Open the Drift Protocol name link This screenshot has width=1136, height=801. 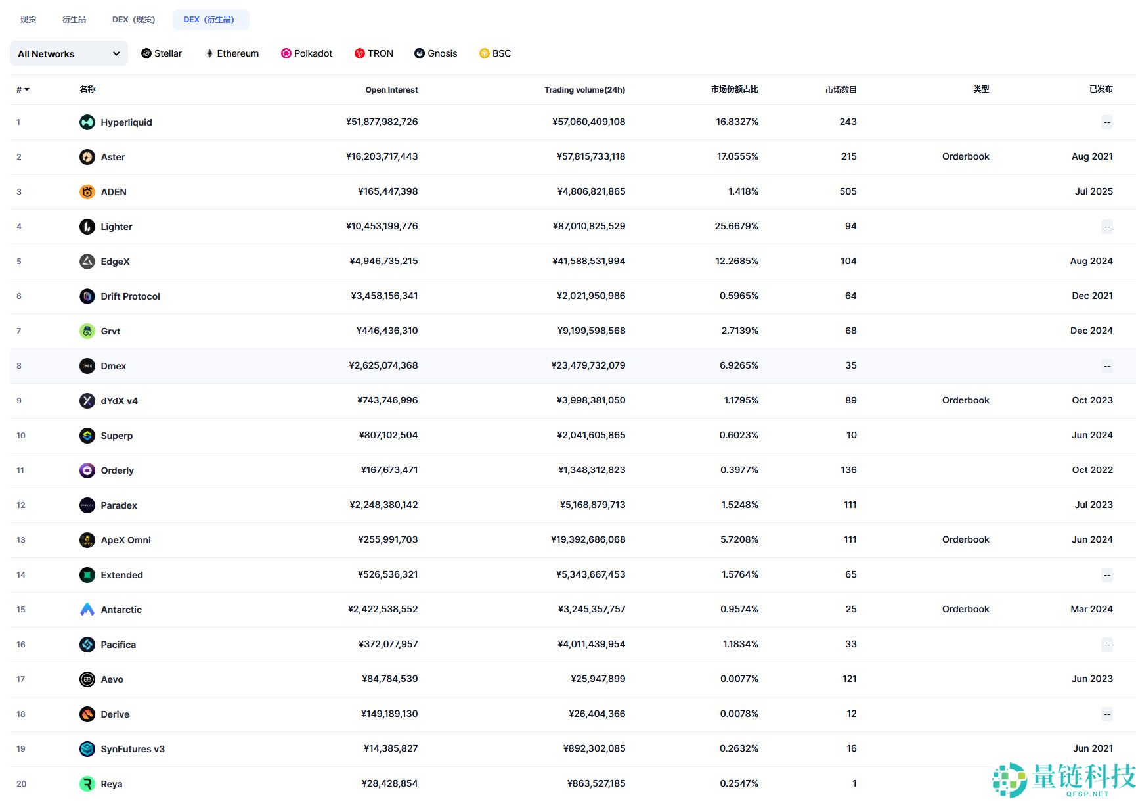click(130, 296)
